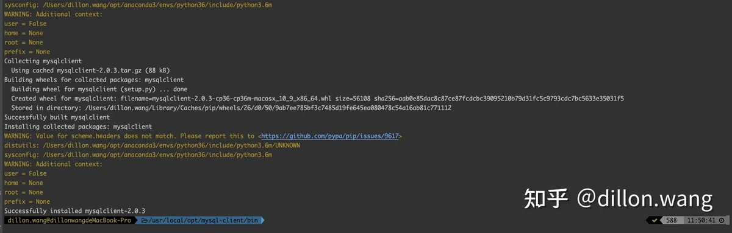Click the green checkmark status icon

coord(655,220)
